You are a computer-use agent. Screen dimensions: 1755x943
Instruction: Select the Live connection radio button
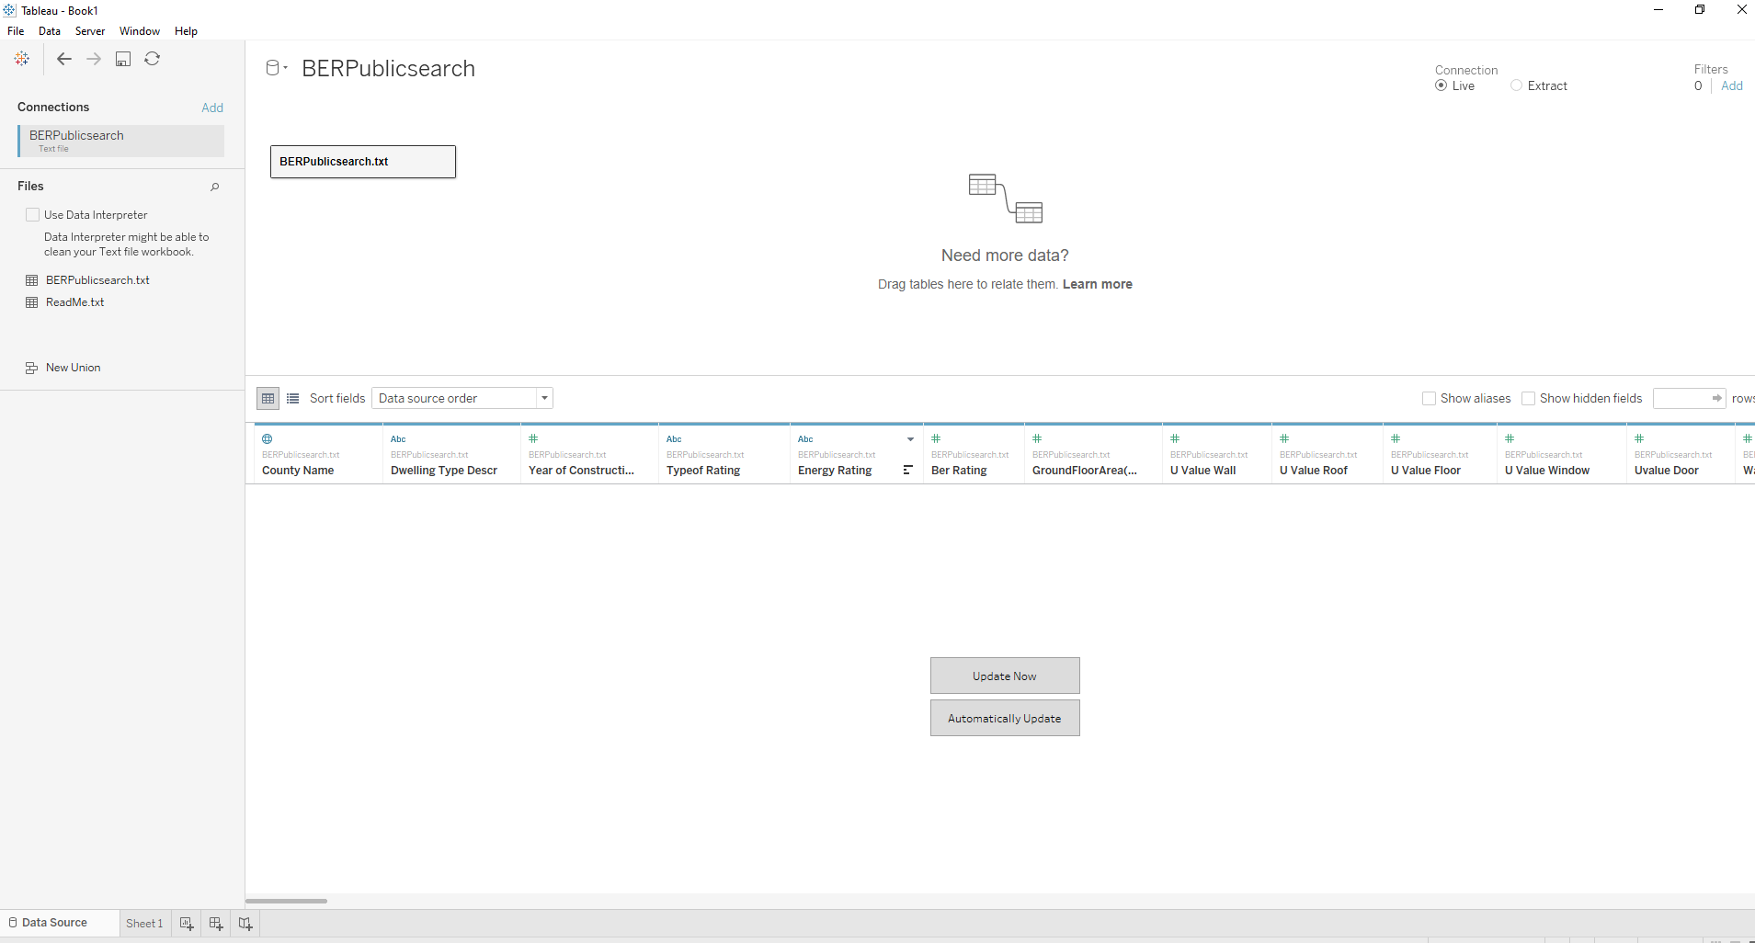[1441, 85]
